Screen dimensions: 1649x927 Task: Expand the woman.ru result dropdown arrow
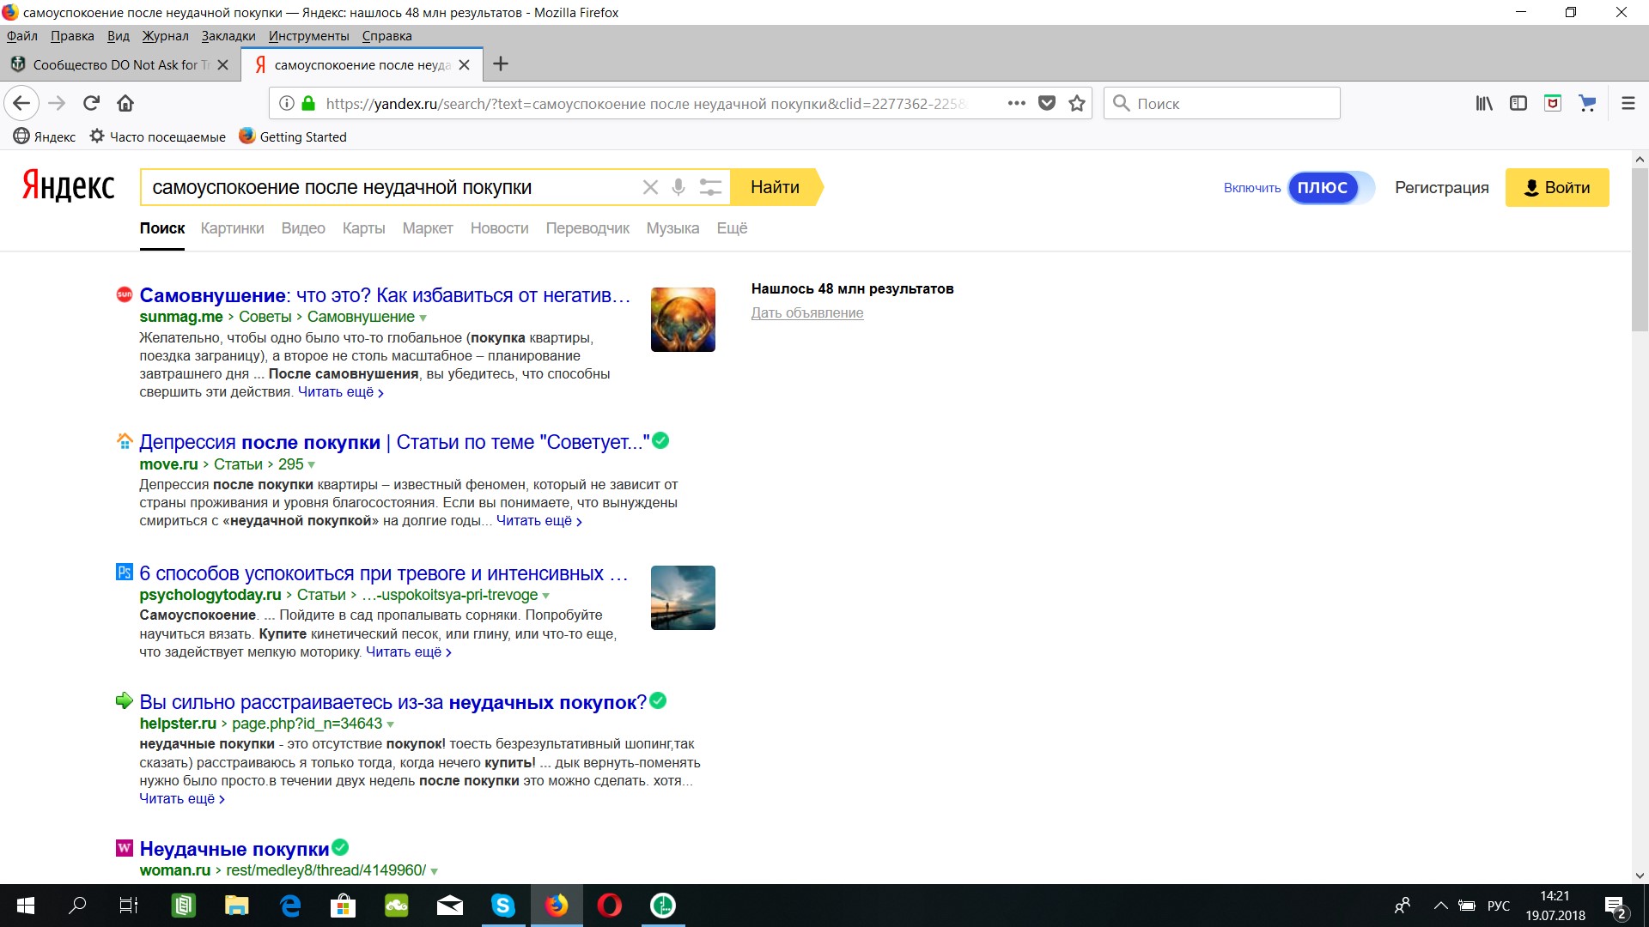434,871
